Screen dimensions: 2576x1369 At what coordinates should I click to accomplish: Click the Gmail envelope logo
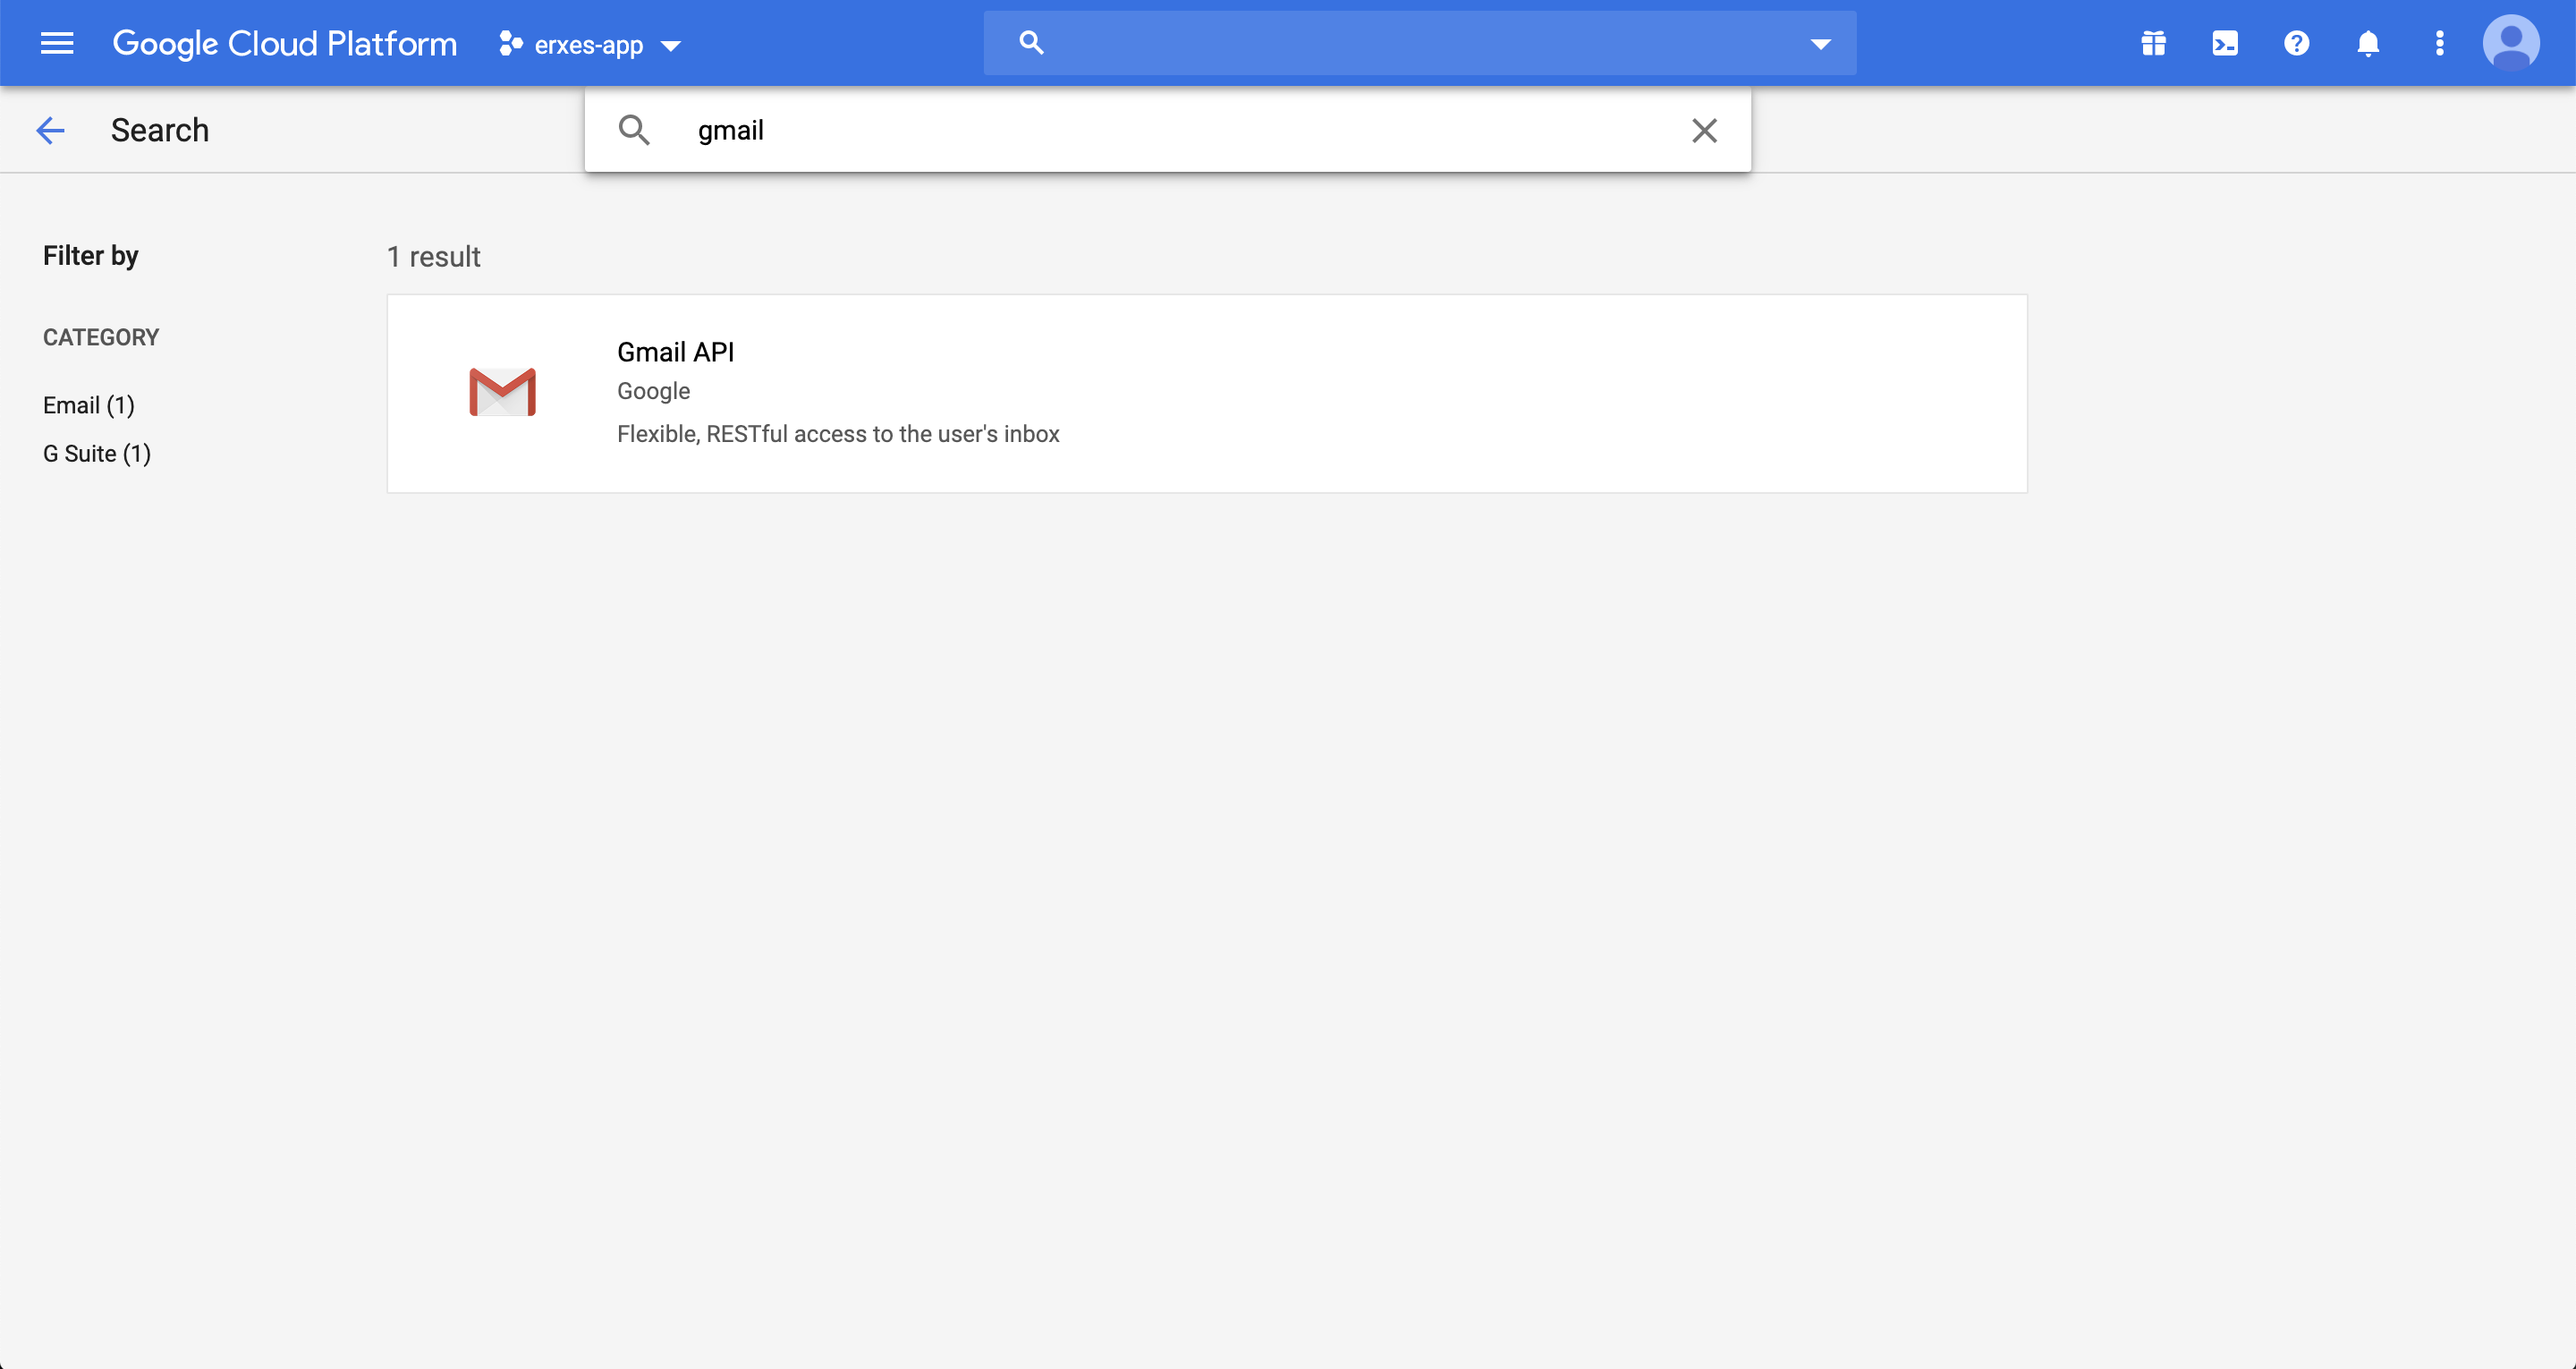[x=502, y=391]
